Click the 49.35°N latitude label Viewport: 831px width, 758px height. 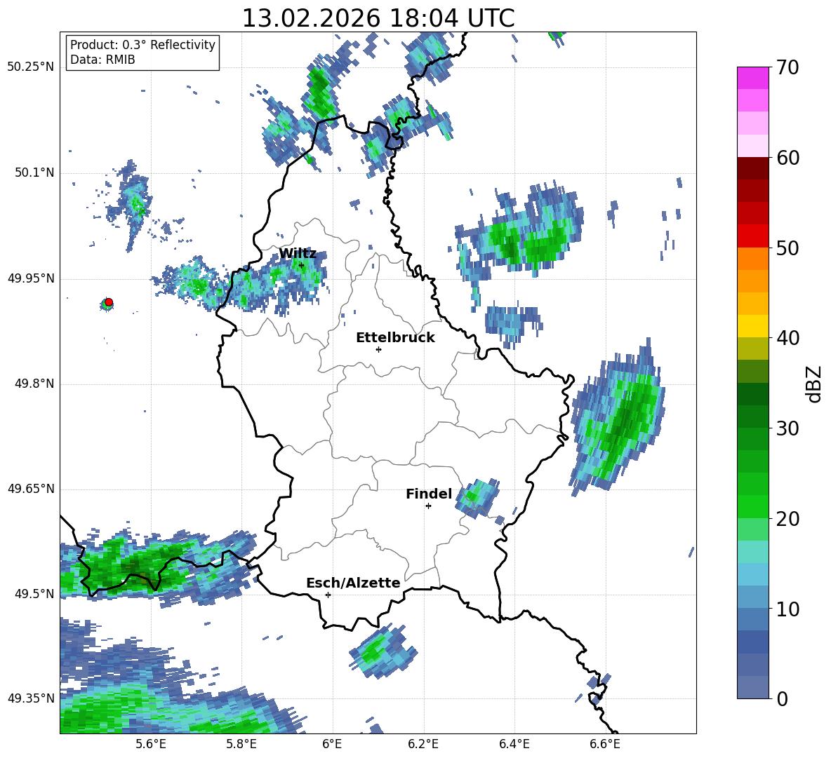(31, 698)
